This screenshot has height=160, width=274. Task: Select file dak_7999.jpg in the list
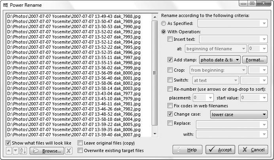(x=74, y=68)
